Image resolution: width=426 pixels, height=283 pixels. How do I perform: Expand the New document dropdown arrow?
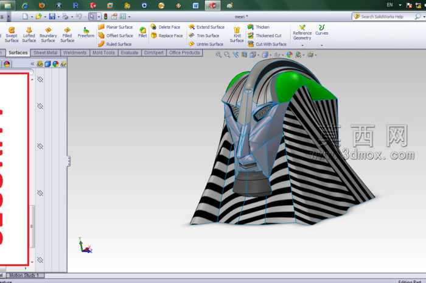coord(32,17)
